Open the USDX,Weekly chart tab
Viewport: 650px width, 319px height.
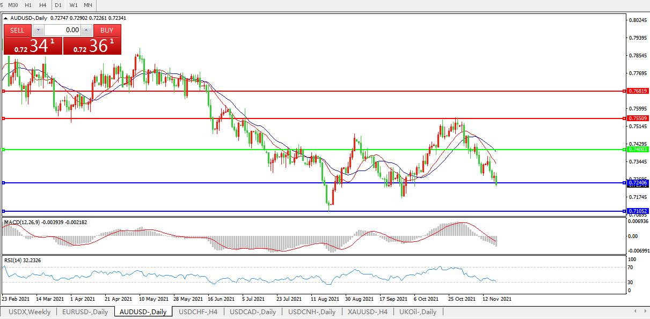pyautogui.click(x=30, y=311)
